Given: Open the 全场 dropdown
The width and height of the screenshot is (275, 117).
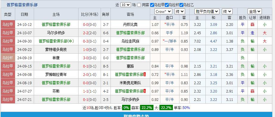Looking at the screenshot, I should point(254,12).
